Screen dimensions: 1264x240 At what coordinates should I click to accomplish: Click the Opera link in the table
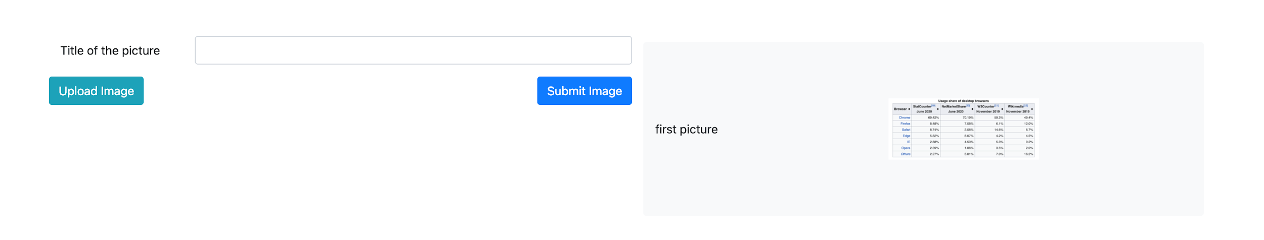tap(906, 148)
